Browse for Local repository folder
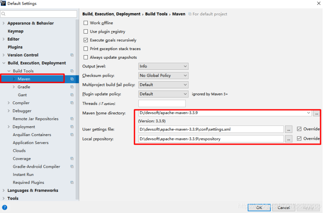The image size is (325, 213). (x=289, y=139)
